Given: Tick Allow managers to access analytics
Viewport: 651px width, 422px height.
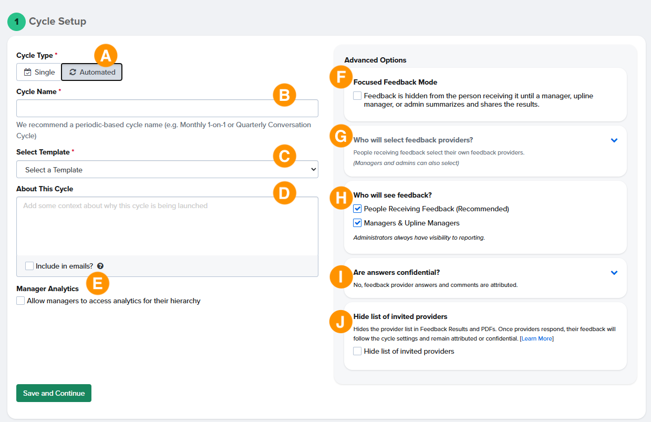Looking at the screenshot, I should tap(20, 301).
